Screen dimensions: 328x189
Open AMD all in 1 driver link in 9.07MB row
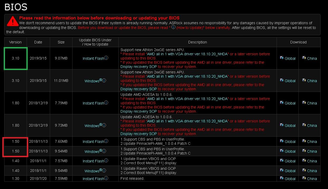point(187,54)
